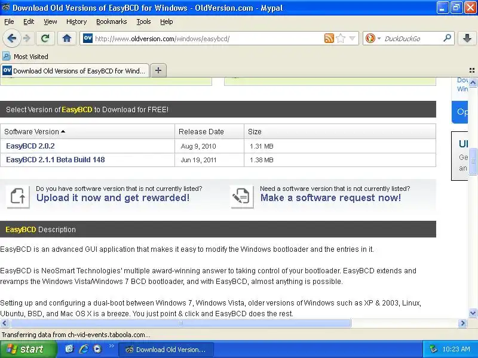Viewport: 478px width, 358px height.
Task: Bookmark this page with the star icon
Action: pyautogui.click(x=341, y=38)
